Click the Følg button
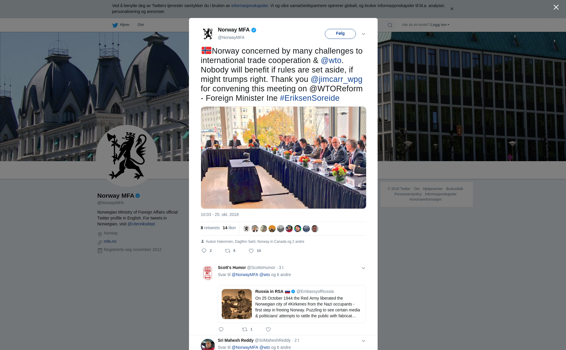566x350 pixels. point(340,34)
